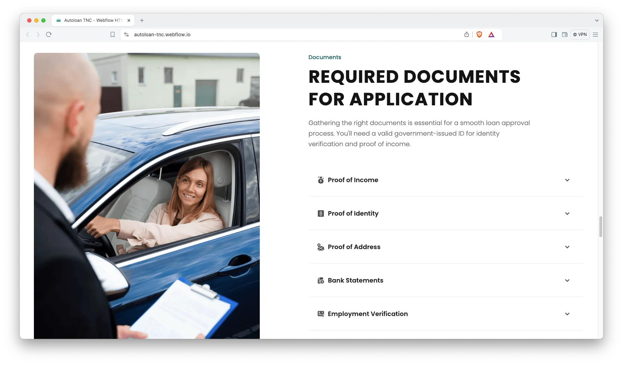Click the site settings icon beside URL
623x365 pixels.
[x=126, y=35]
